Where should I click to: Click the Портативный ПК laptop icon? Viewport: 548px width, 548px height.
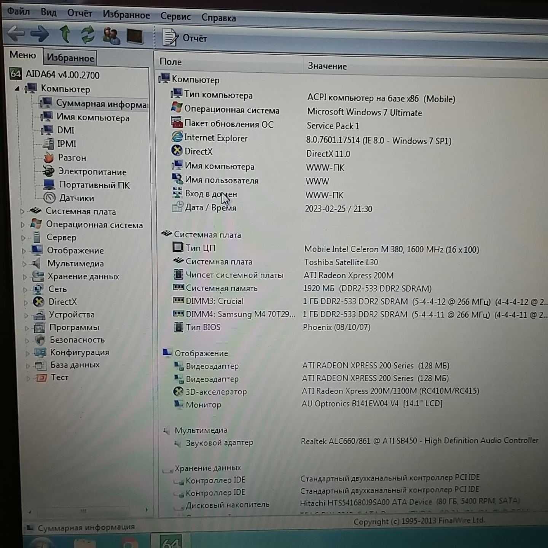tap(49, 185)
